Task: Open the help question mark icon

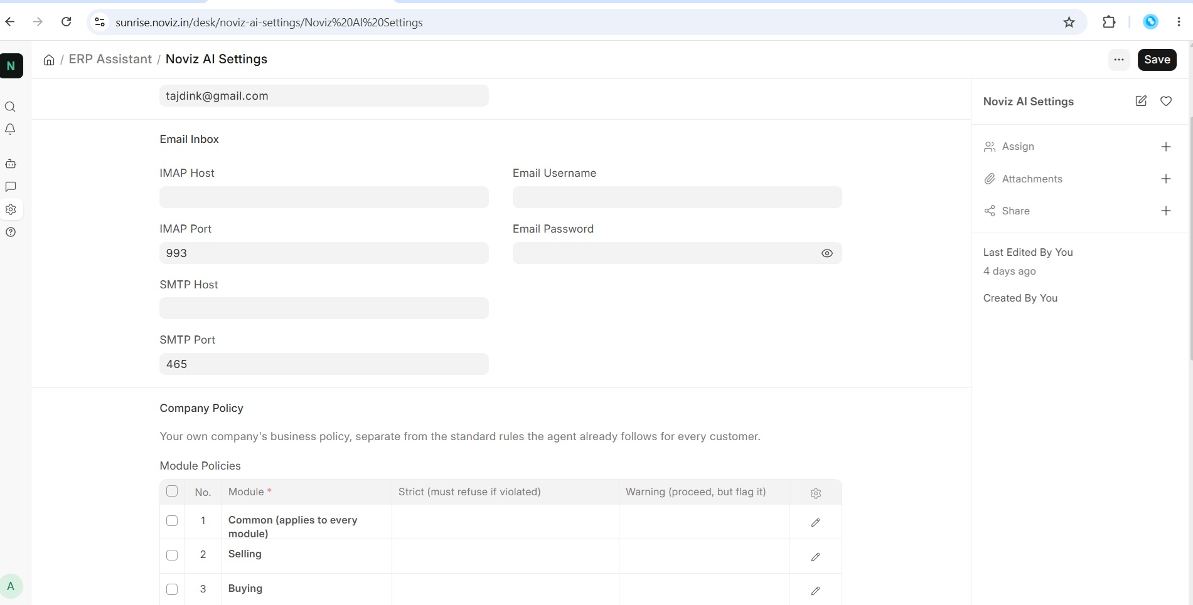Action: (x=11, y=232)
